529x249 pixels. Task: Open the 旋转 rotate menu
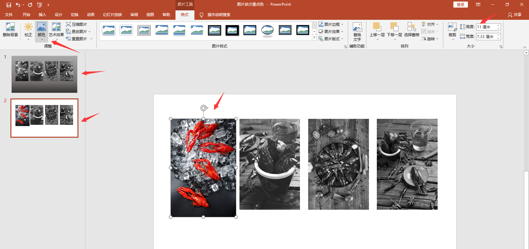tap(430, 39)
